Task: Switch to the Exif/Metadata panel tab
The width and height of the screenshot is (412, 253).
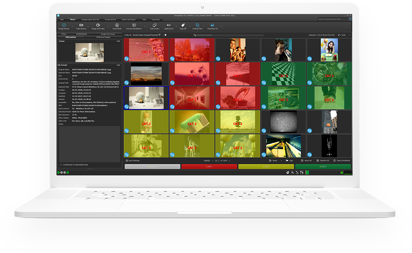Action: [x=82, y=34]
